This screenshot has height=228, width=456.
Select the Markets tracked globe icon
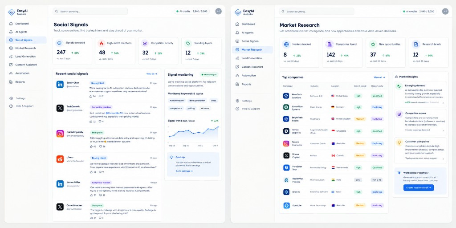point(286,44)
